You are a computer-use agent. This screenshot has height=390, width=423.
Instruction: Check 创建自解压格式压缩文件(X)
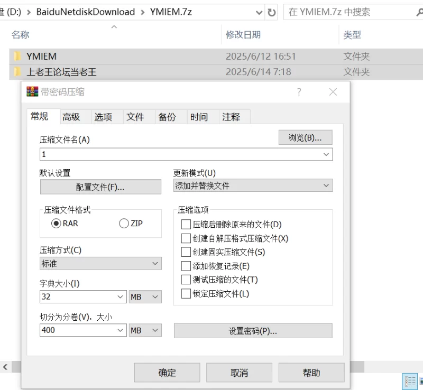186,238
